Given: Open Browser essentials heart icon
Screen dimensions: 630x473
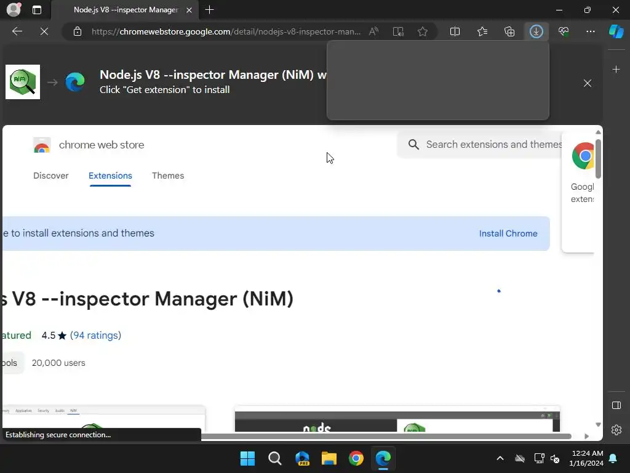Looking at the screenshot, I should click(564, 31).
